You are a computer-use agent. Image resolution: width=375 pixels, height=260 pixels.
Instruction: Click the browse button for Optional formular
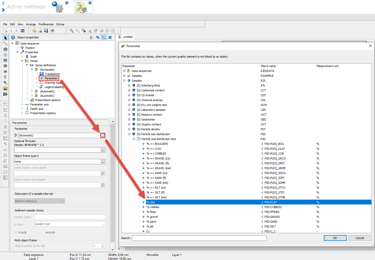point(103,150)
